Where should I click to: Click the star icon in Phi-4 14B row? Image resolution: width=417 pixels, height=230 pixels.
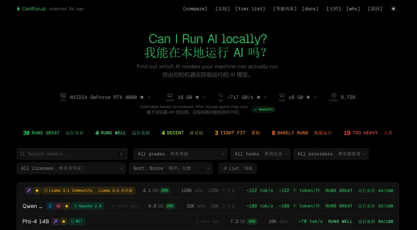coord(64,221)
